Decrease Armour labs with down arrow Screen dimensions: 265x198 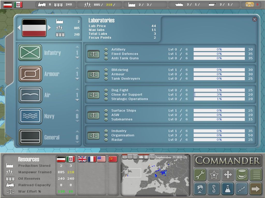click(77, 79)
